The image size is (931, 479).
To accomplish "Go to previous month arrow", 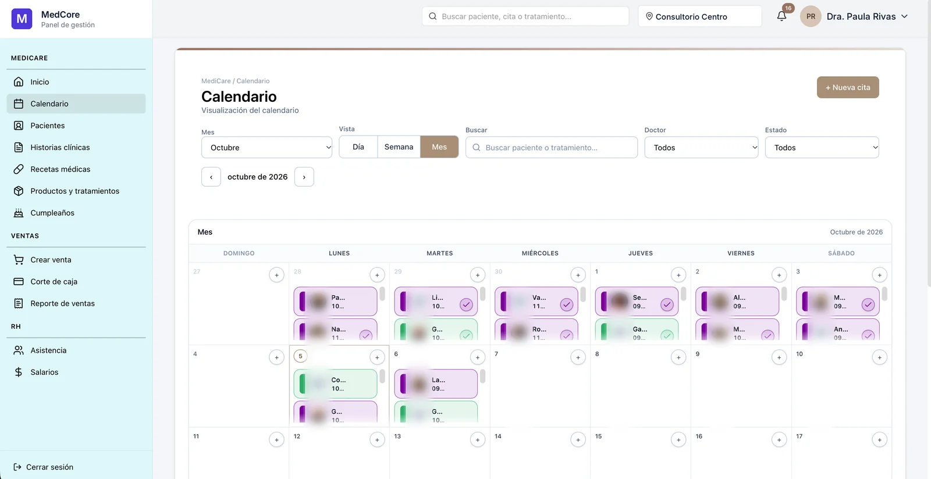I will [211, 177].
